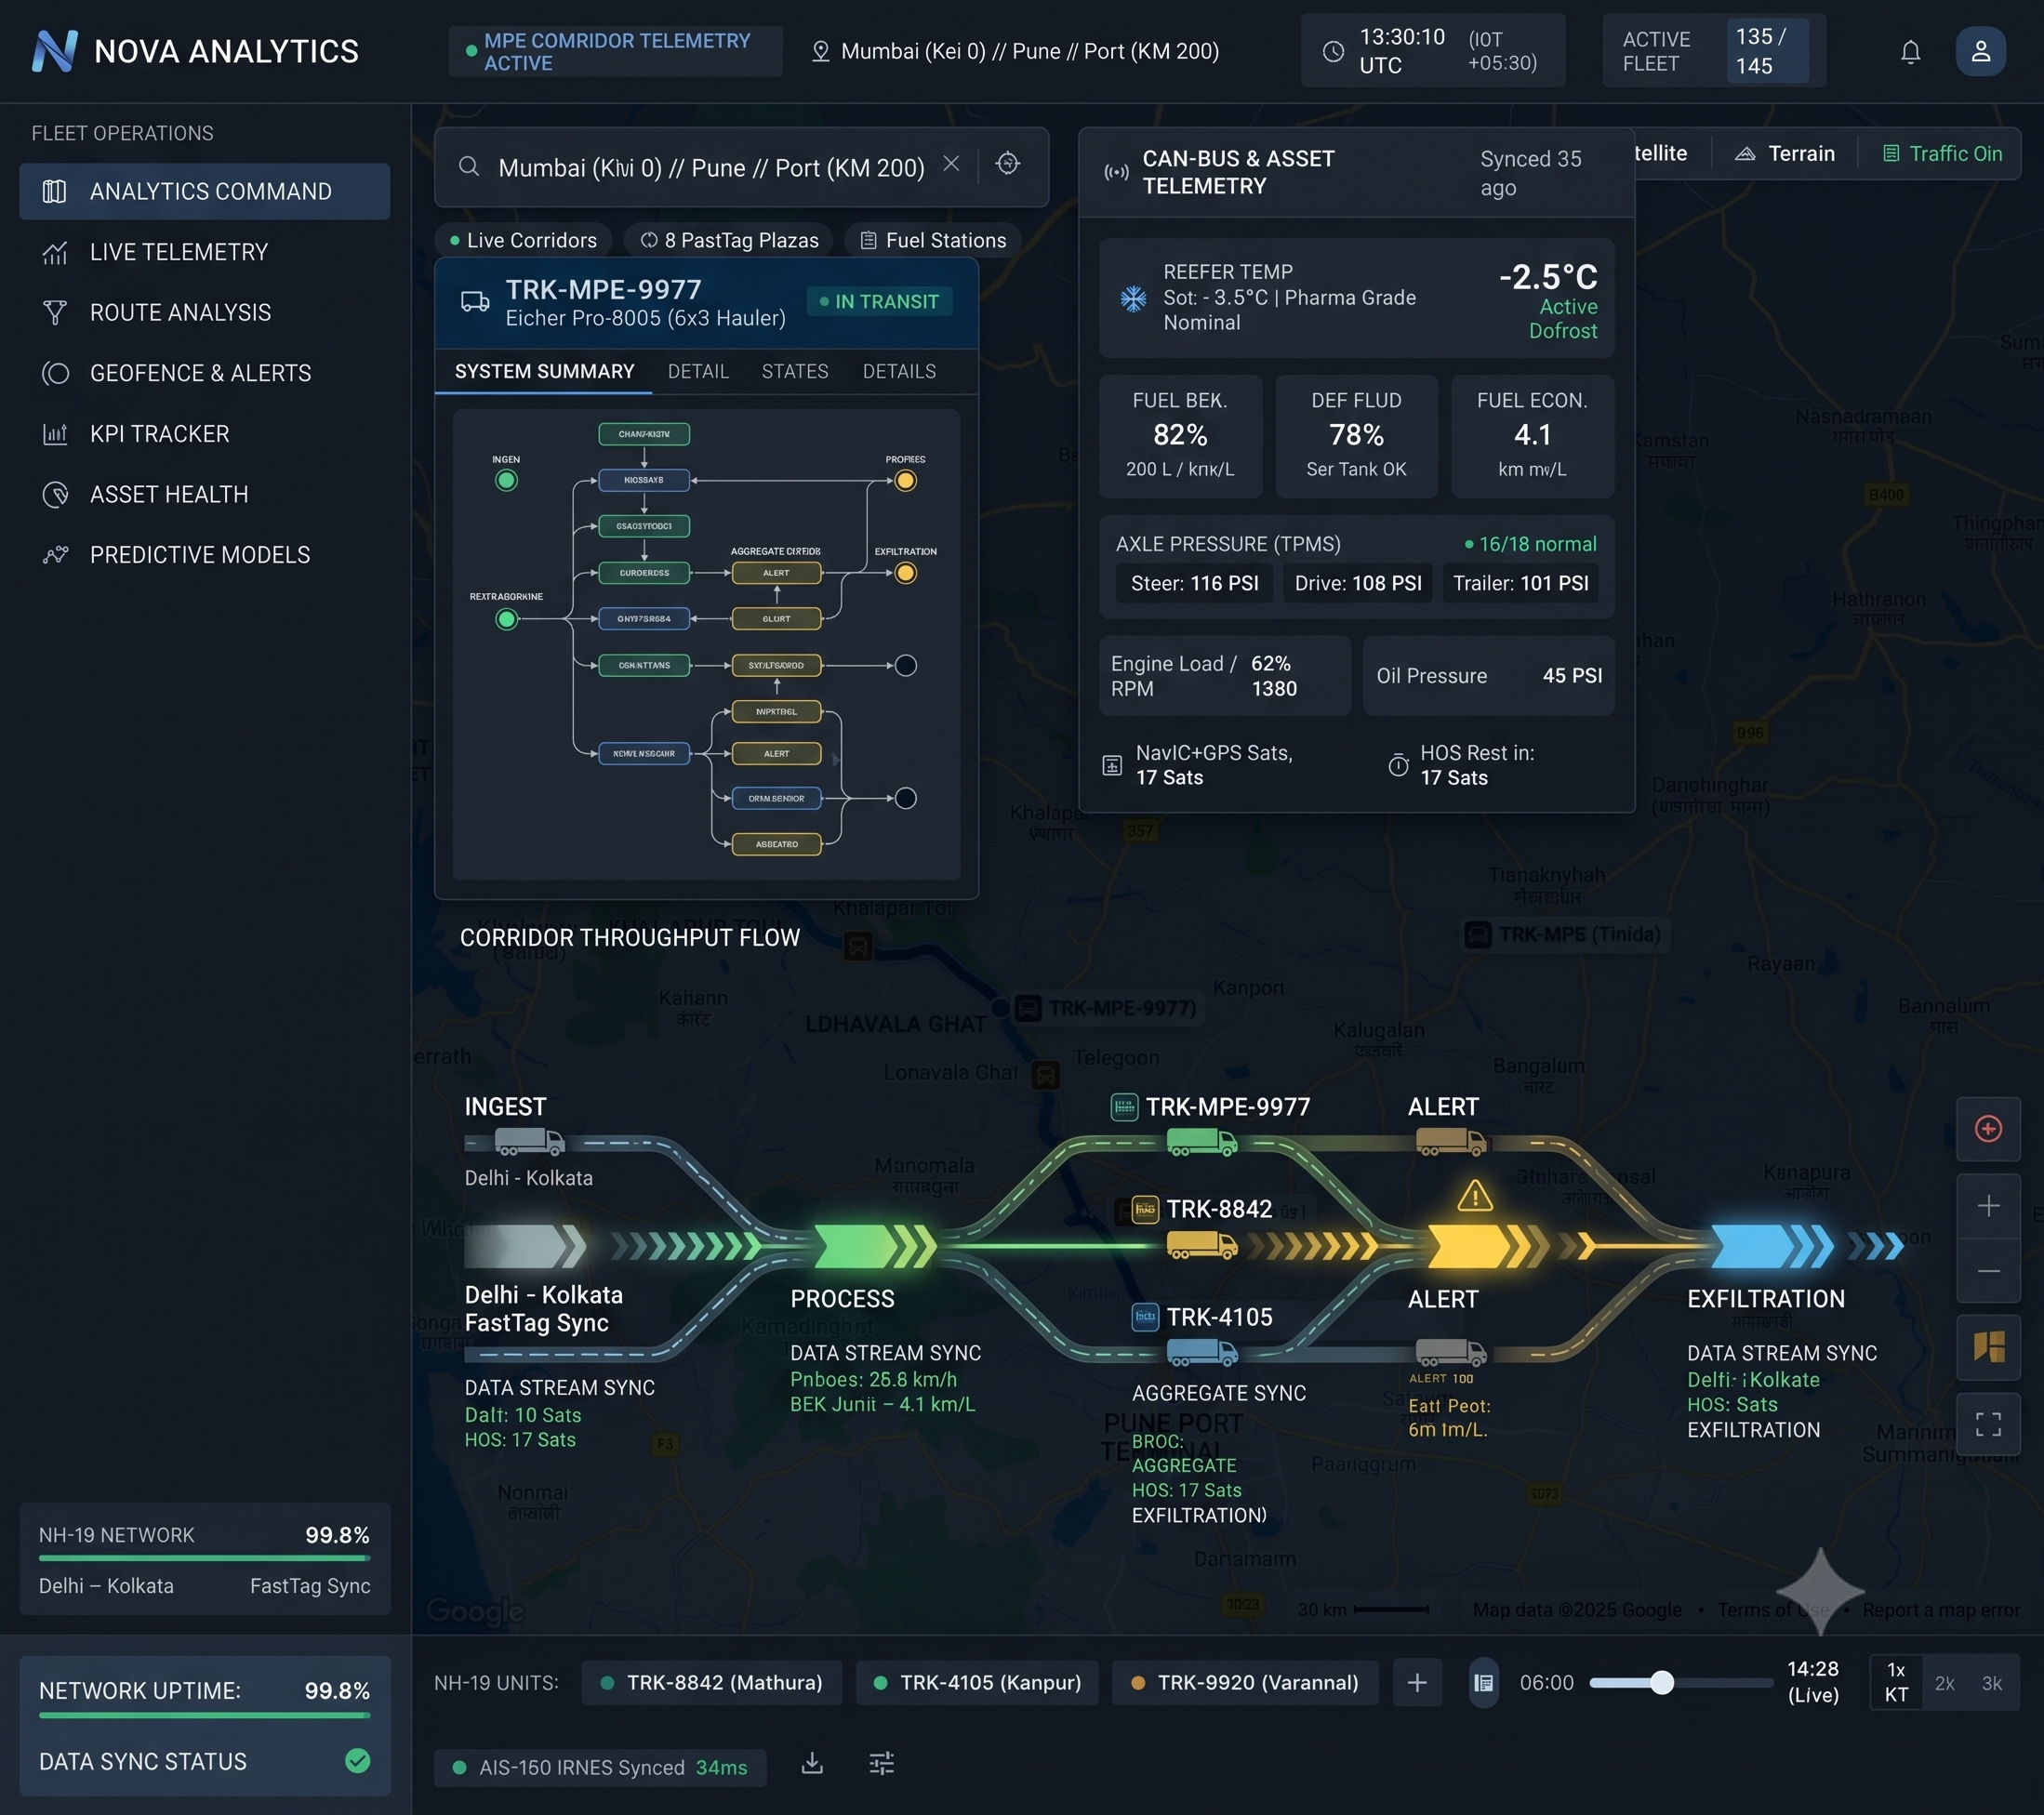The height and width of the screenshot is (1815, 2044).
Task: Select the TRK-8842 (Mathura) unit chip
Action: click(x=712, y=1683)
